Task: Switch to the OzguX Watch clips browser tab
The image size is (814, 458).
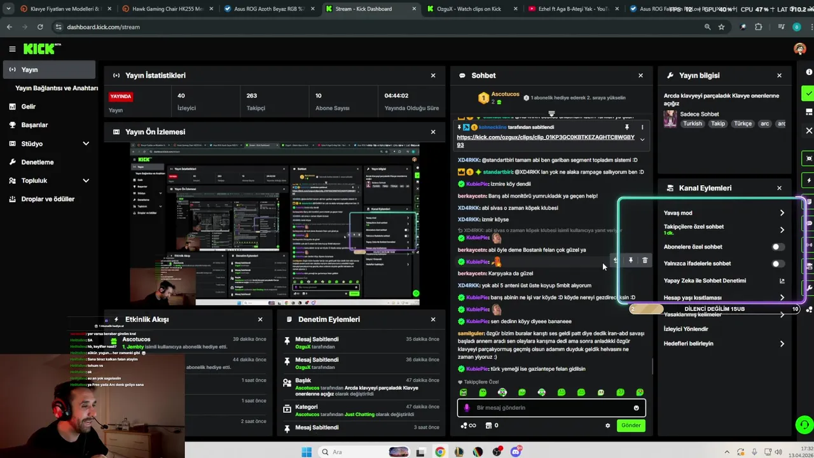Action: [471, 9]
